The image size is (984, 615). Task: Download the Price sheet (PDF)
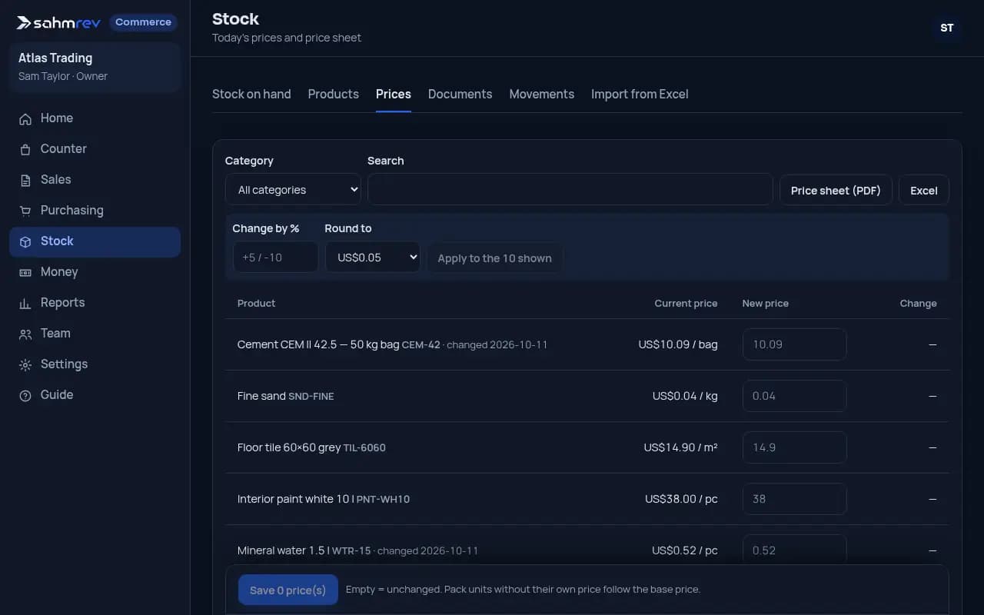click(x=836, y=190)
